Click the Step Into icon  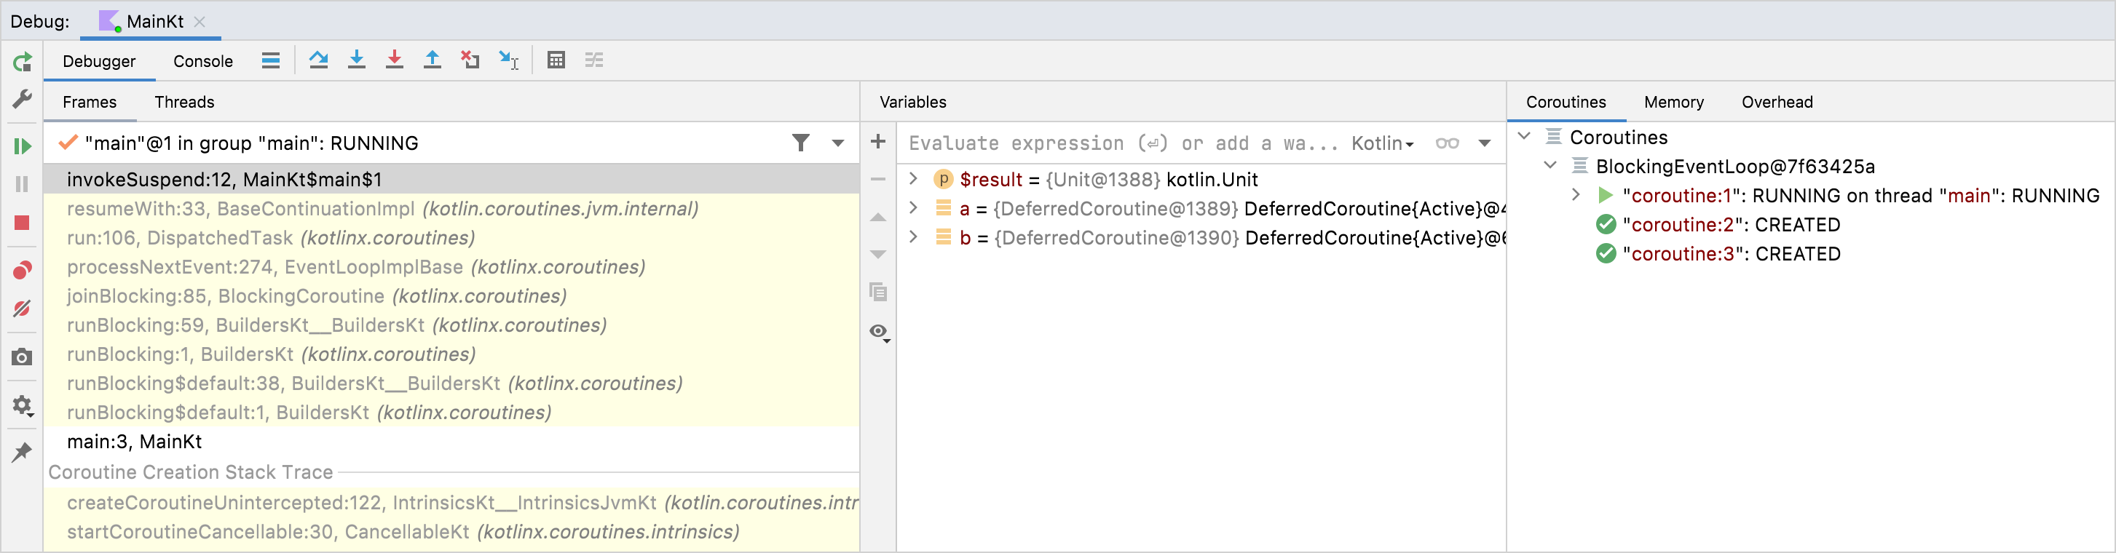(357, 60)
